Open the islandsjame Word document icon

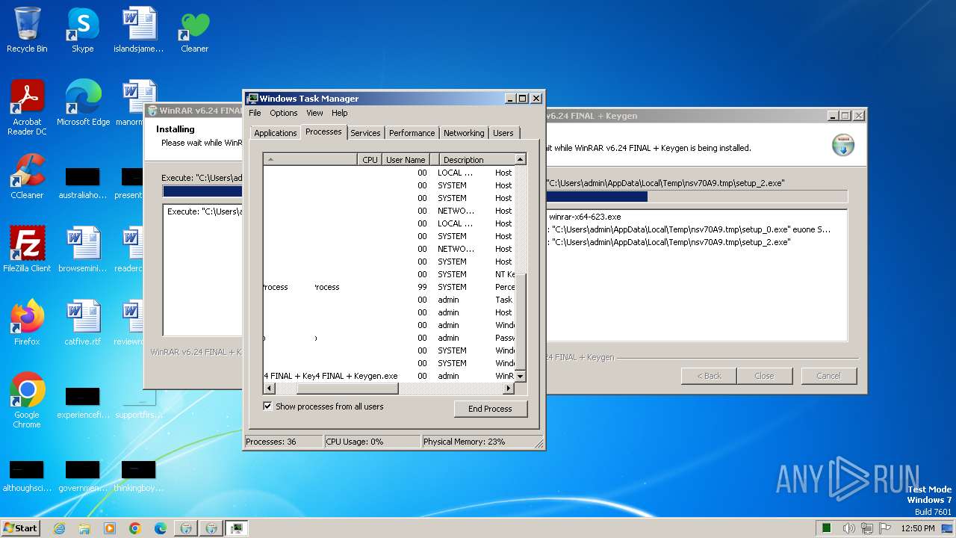coord(139,30)
